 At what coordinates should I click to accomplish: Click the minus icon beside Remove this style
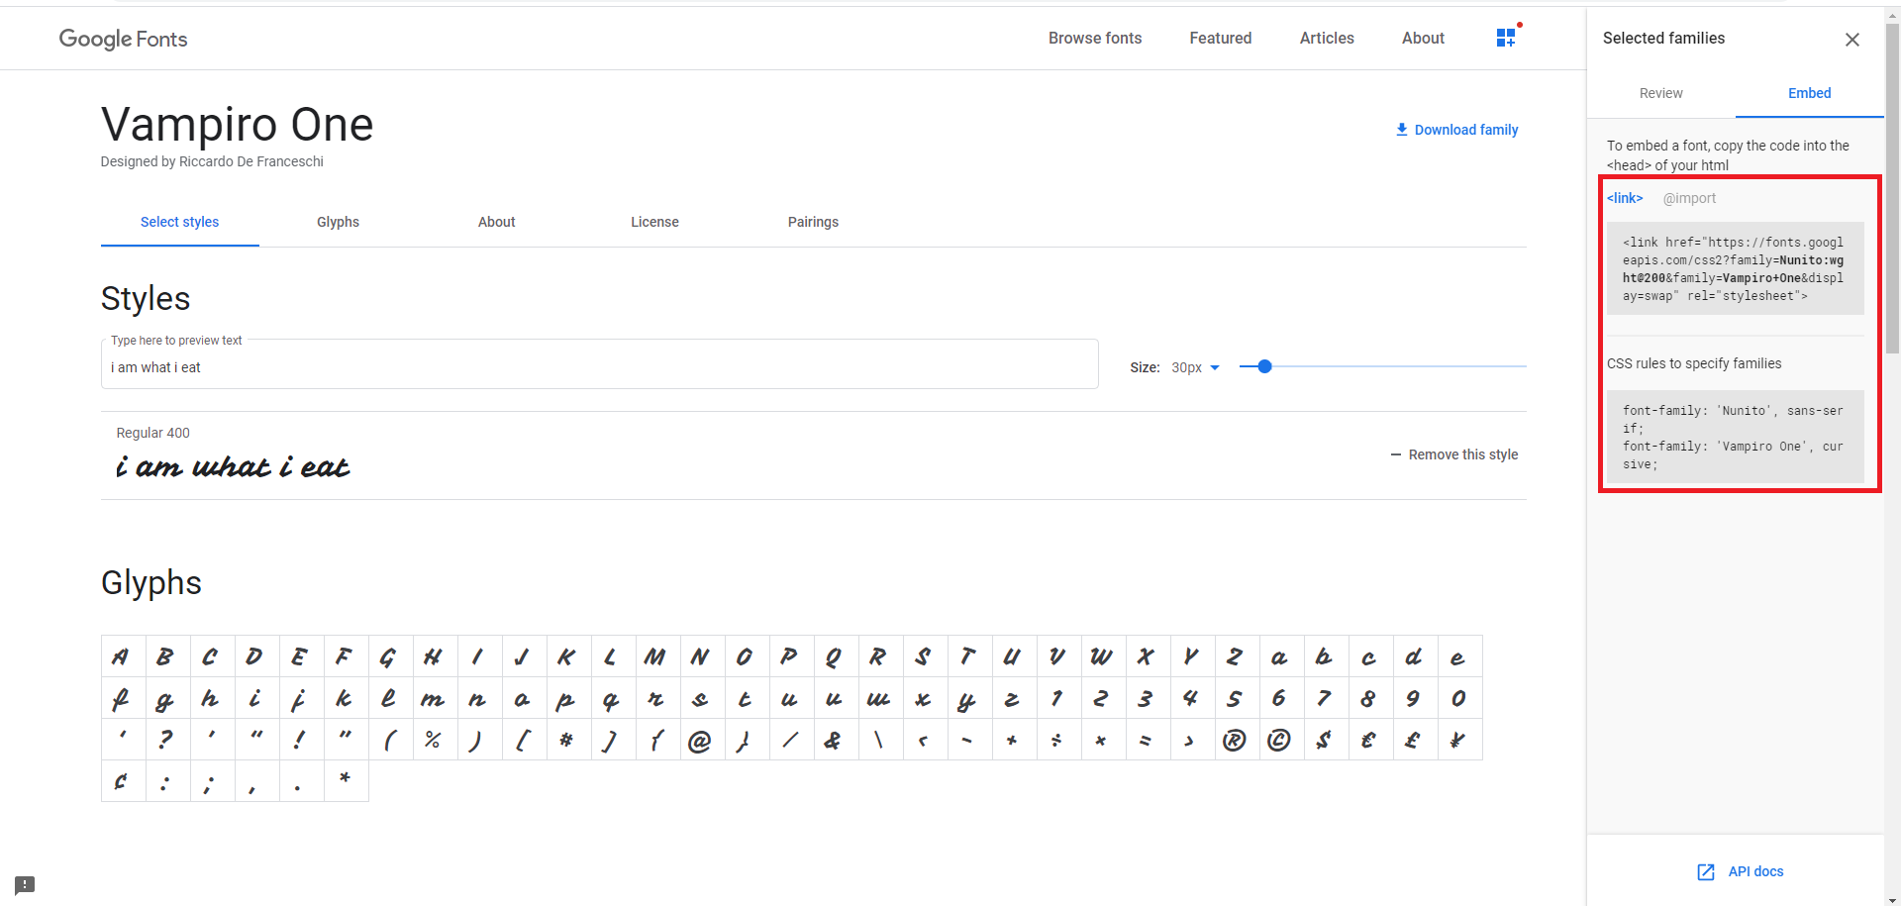tap(1396, 454)
